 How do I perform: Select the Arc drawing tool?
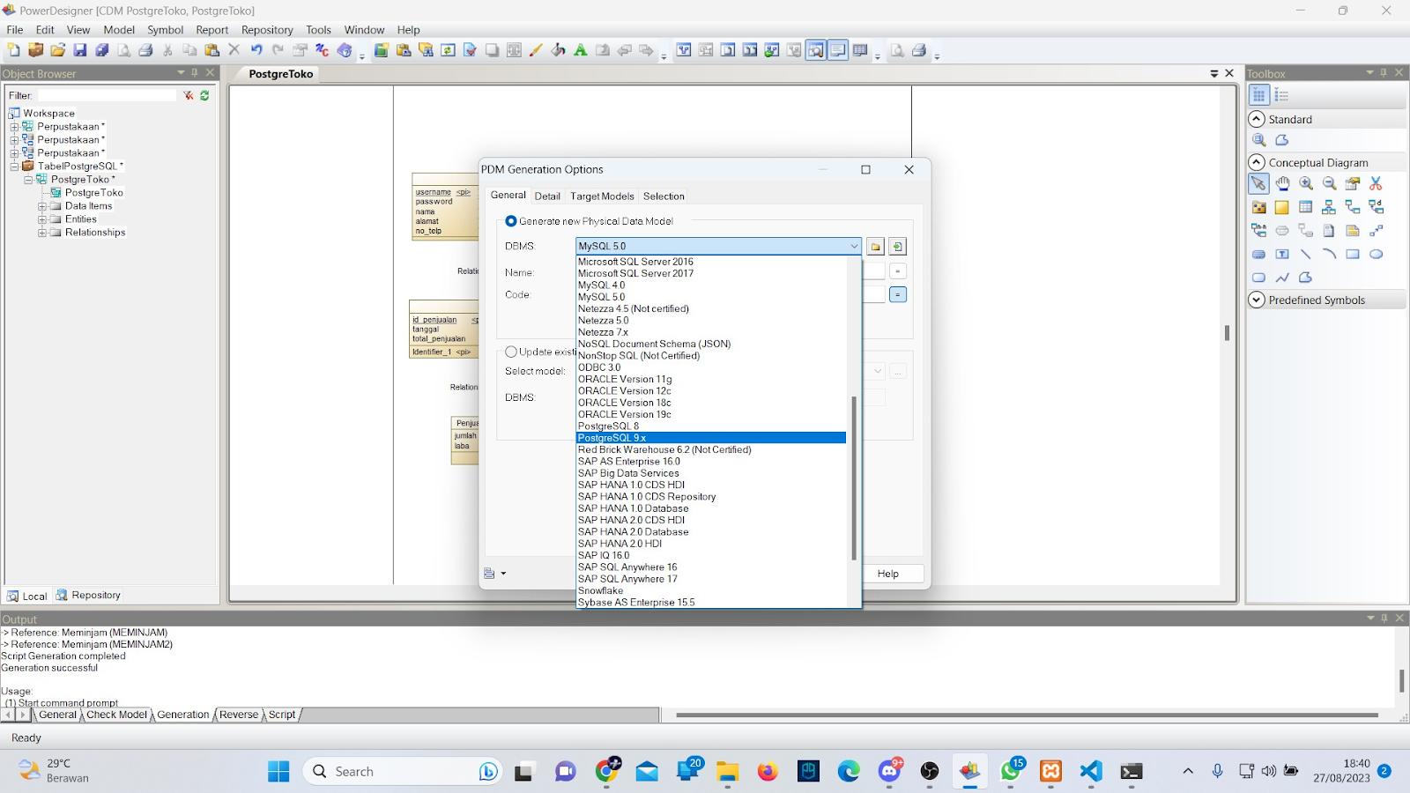(x=1329, y=254)
